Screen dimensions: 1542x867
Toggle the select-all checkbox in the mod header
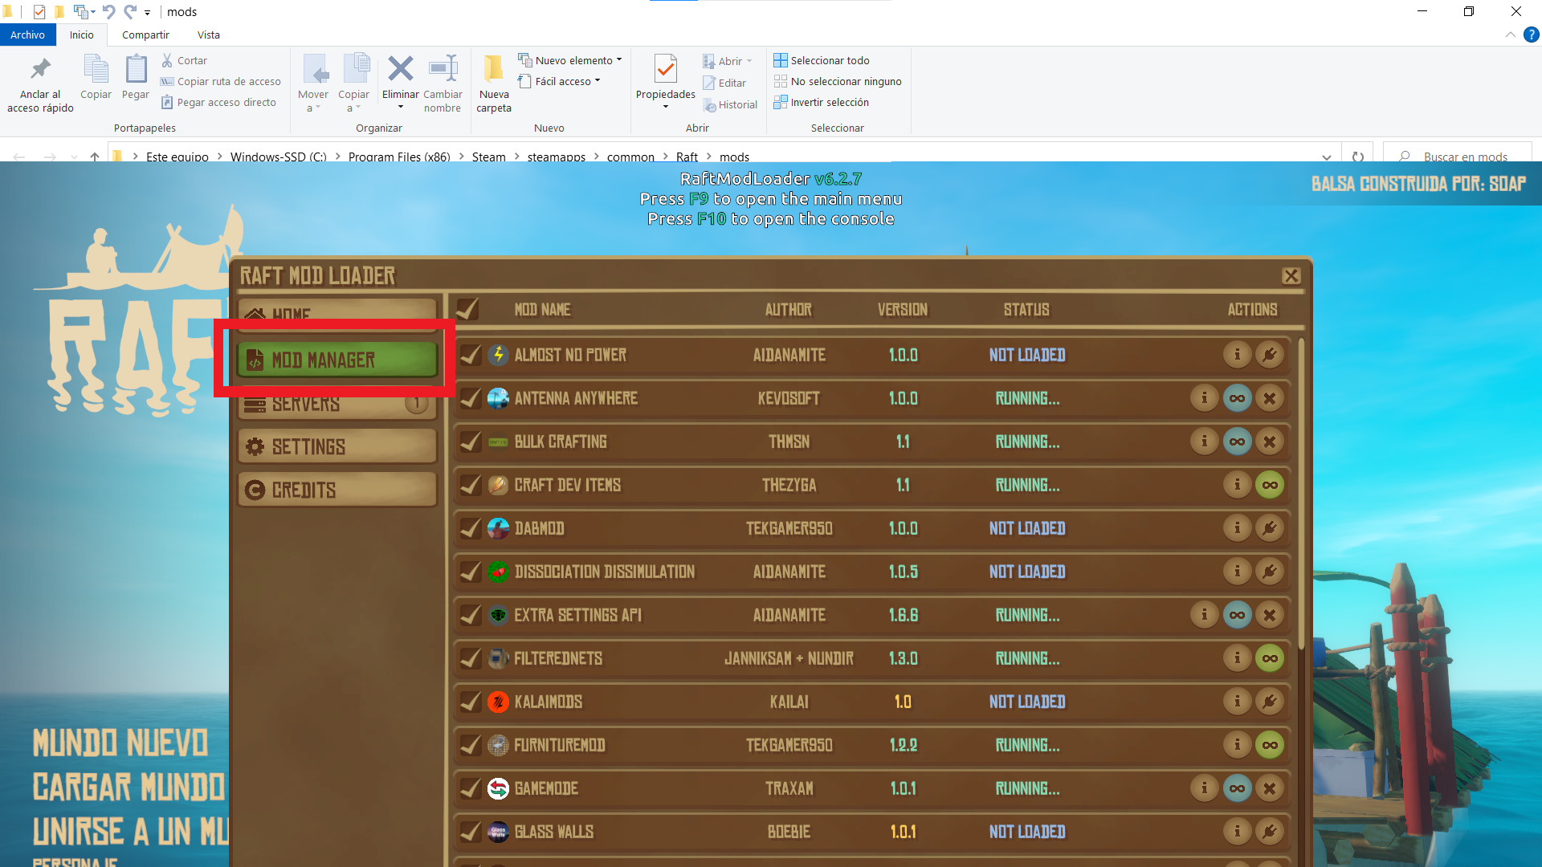pos(467,309)
